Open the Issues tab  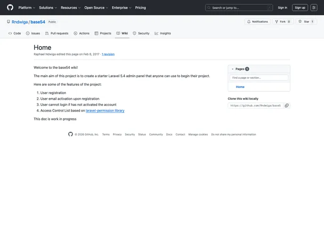click(x=33, y=33)
